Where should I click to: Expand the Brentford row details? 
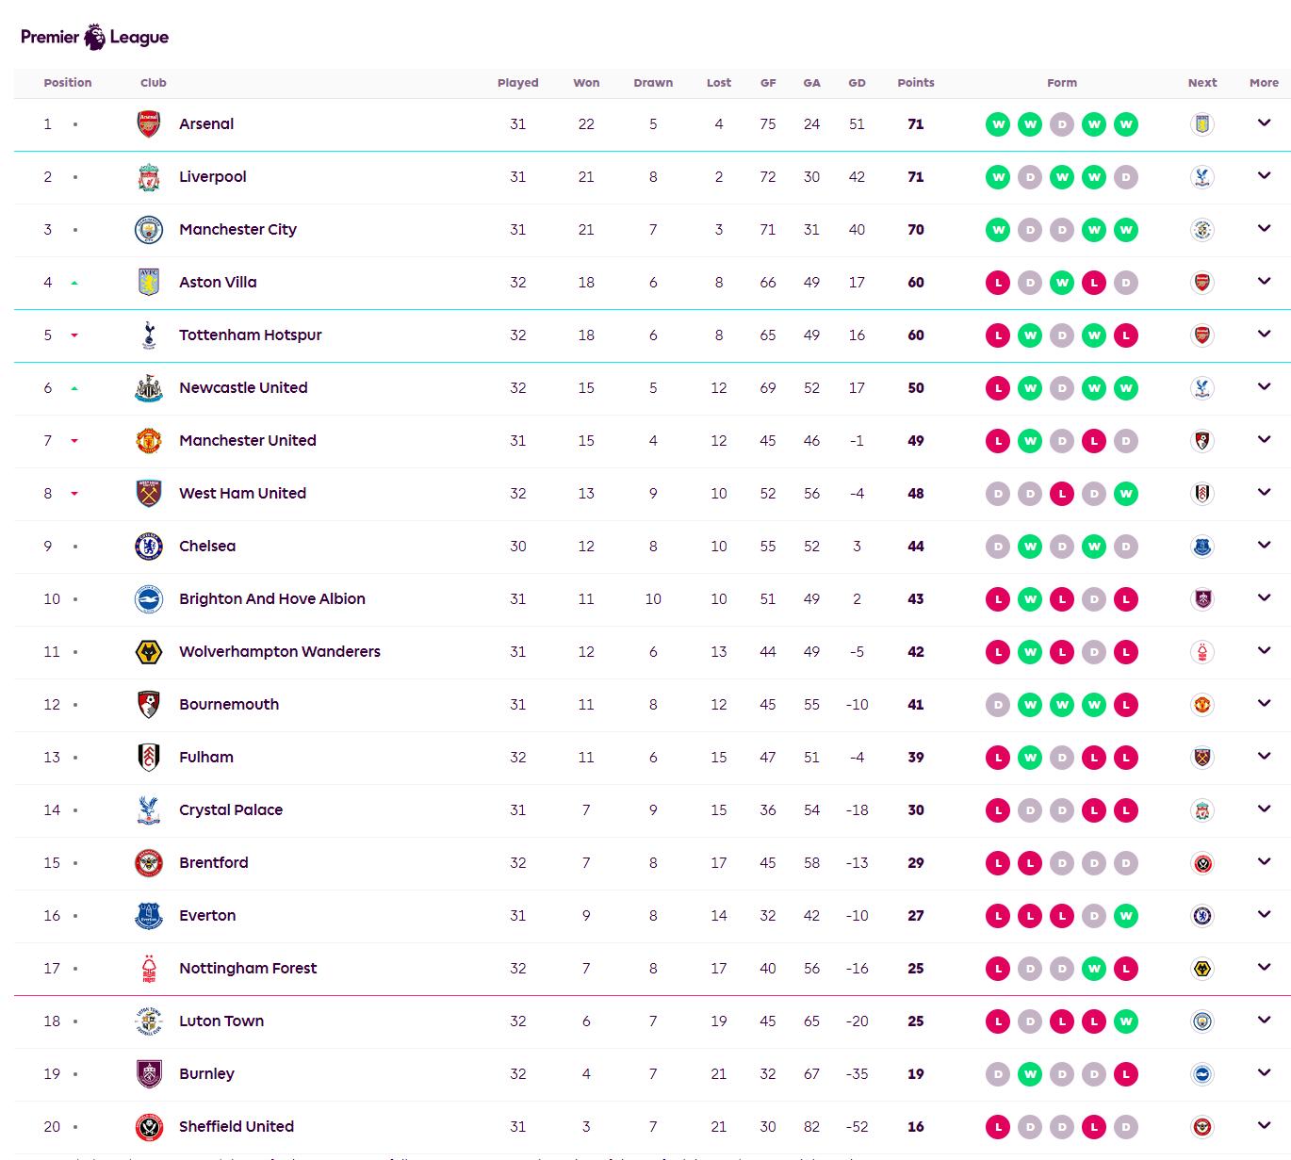click(x=1265, y=862)
